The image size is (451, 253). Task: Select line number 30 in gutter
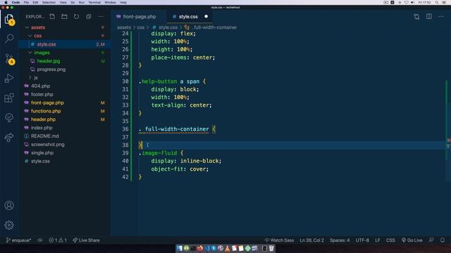click(x=125, y=82)
